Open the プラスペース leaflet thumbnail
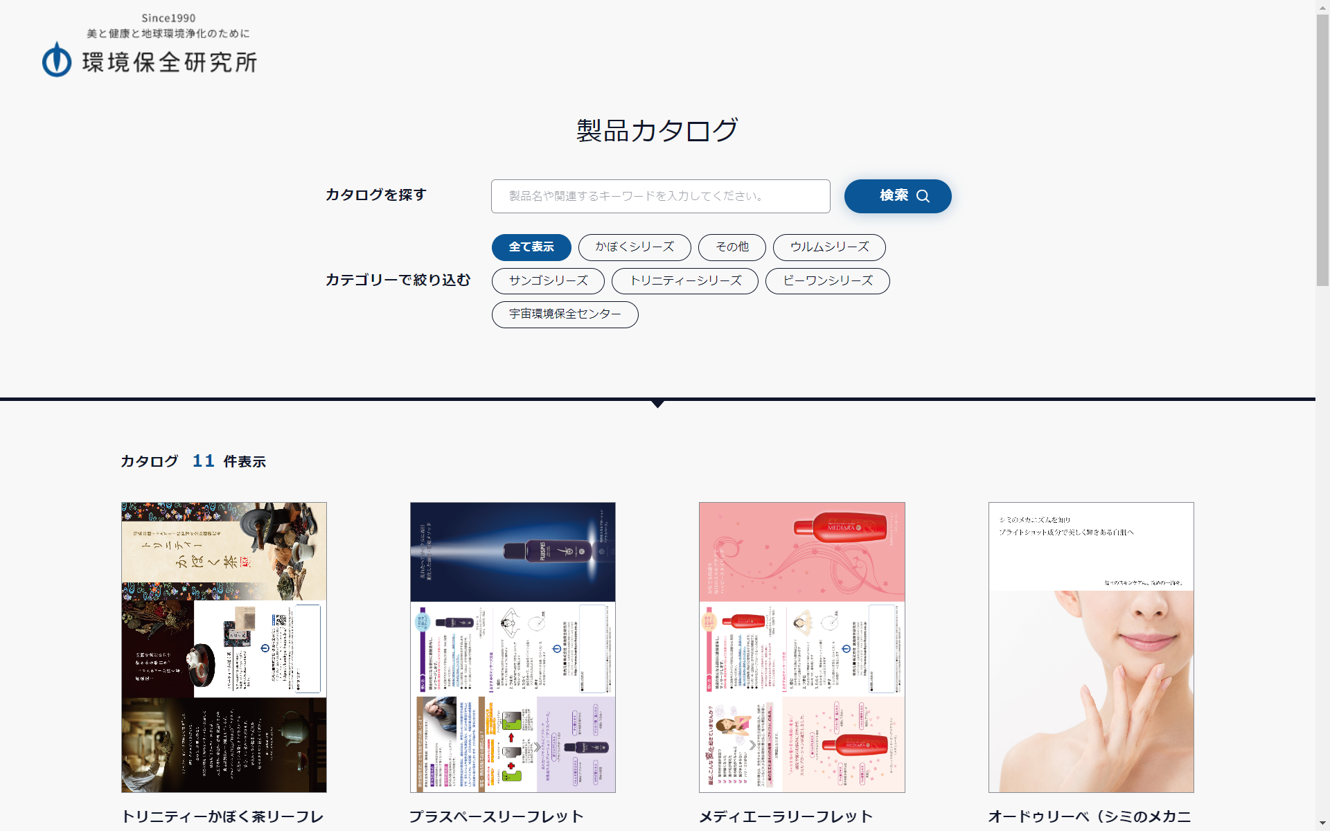This screenshot has height=831, width=1330. point(513,647)
